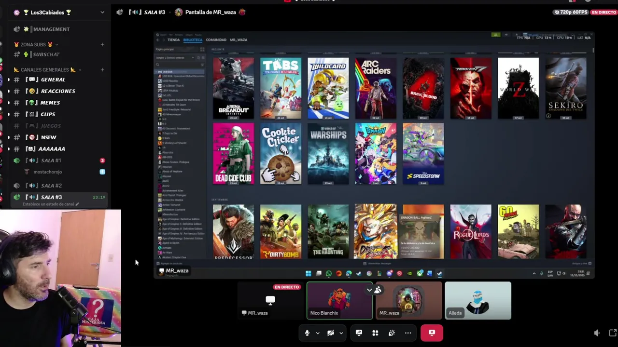The width and height of the screenshot is (618, 347).
Task: Add channel to CANALES GENERALES category
Action: click(102, 69)
